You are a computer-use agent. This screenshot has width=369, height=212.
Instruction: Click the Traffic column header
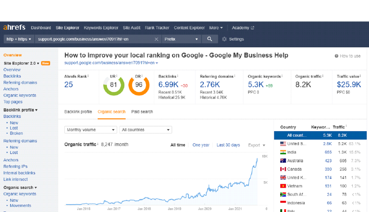click(339, 127)
